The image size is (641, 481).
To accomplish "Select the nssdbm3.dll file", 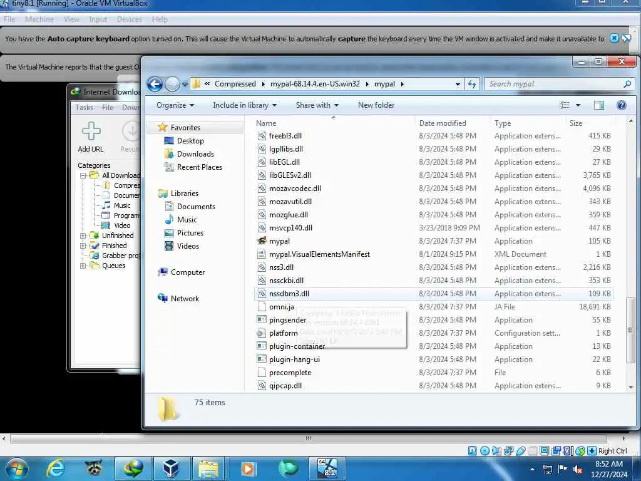I will click(433, 294).
